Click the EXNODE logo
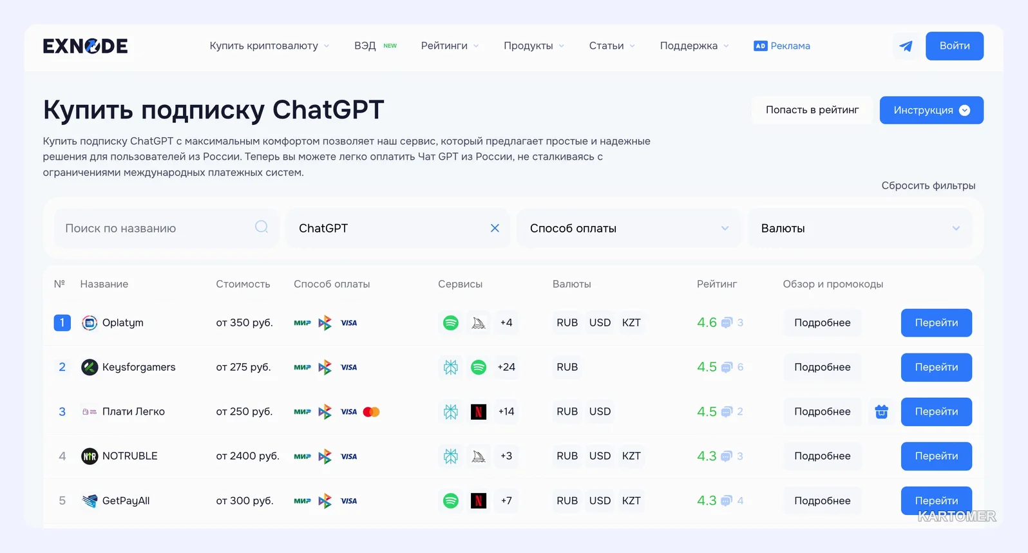This screenshot has height=553, width=1028. coord(86,46)
